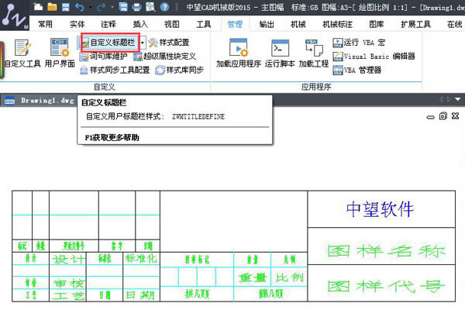Viewport: 465px width, 310px height.
Task: Select 超级属性块定义 tool
Action: [165, 56]
